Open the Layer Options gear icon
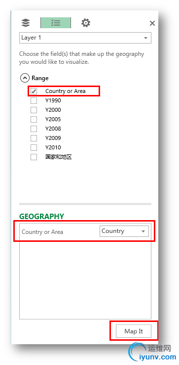The width and height of the screenshot is (179, 365). pyautogui.click(x=86, y=23)
